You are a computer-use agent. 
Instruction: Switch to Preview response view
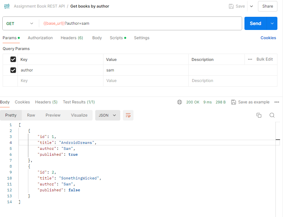point(53,115)
